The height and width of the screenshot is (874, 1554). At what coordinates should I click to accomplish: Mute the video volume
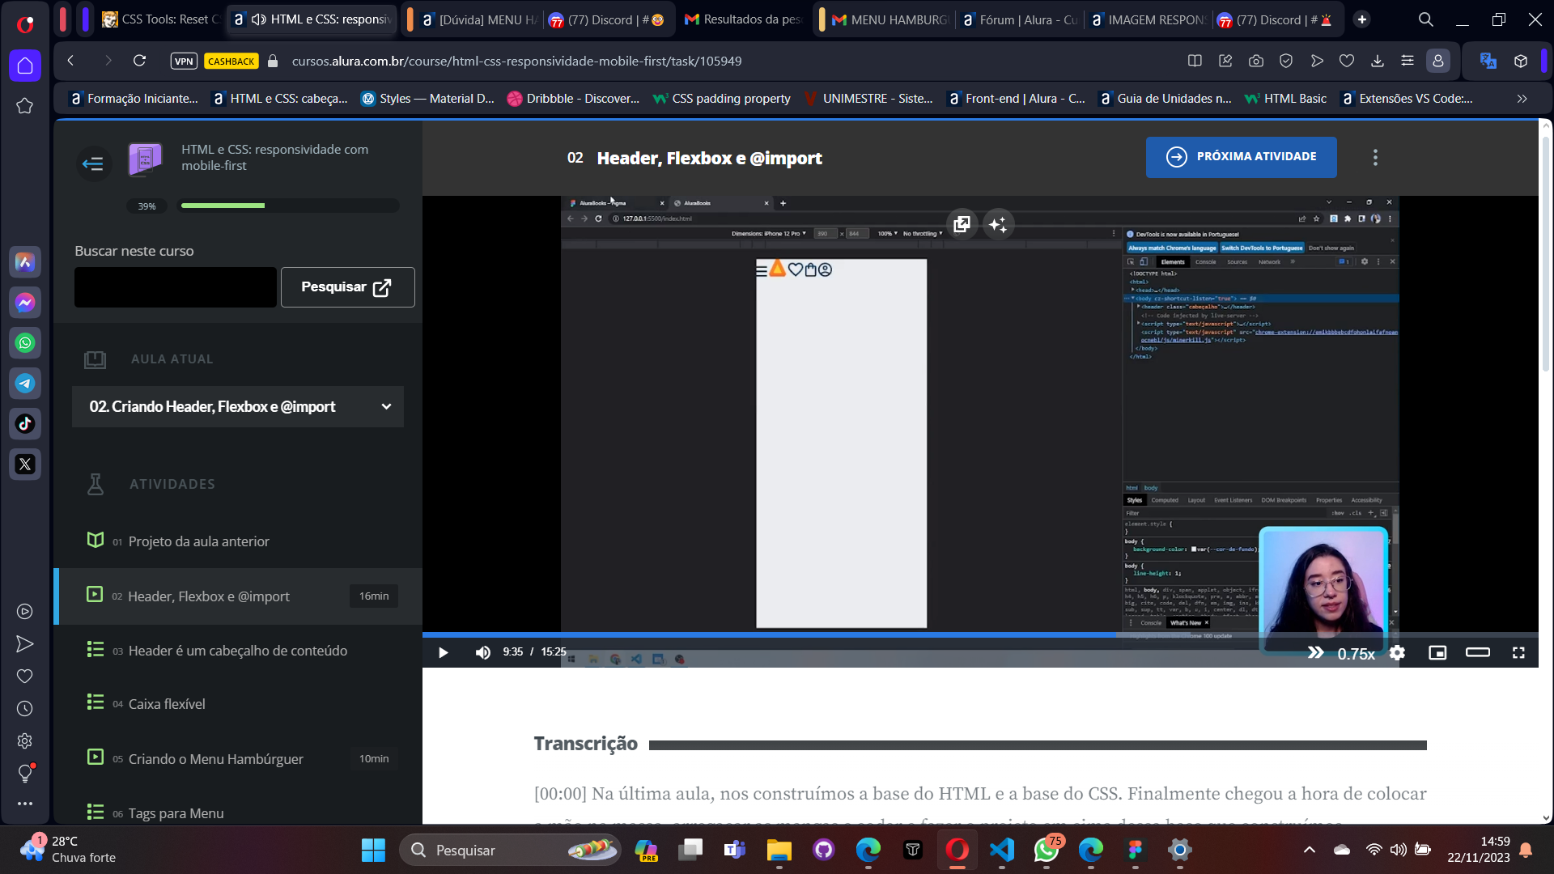pos(483,652)
